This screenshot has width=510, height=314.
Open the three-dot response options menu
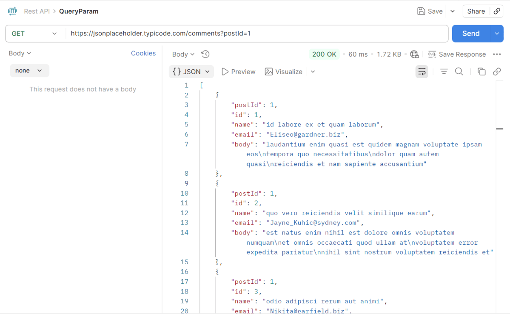point(497,54)
